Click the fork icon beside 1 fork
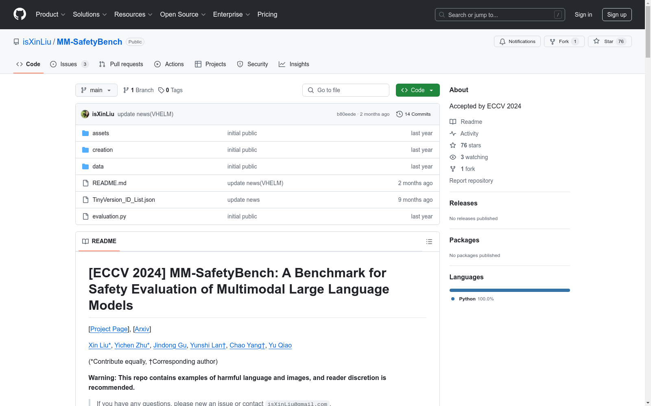 [453, 169]
